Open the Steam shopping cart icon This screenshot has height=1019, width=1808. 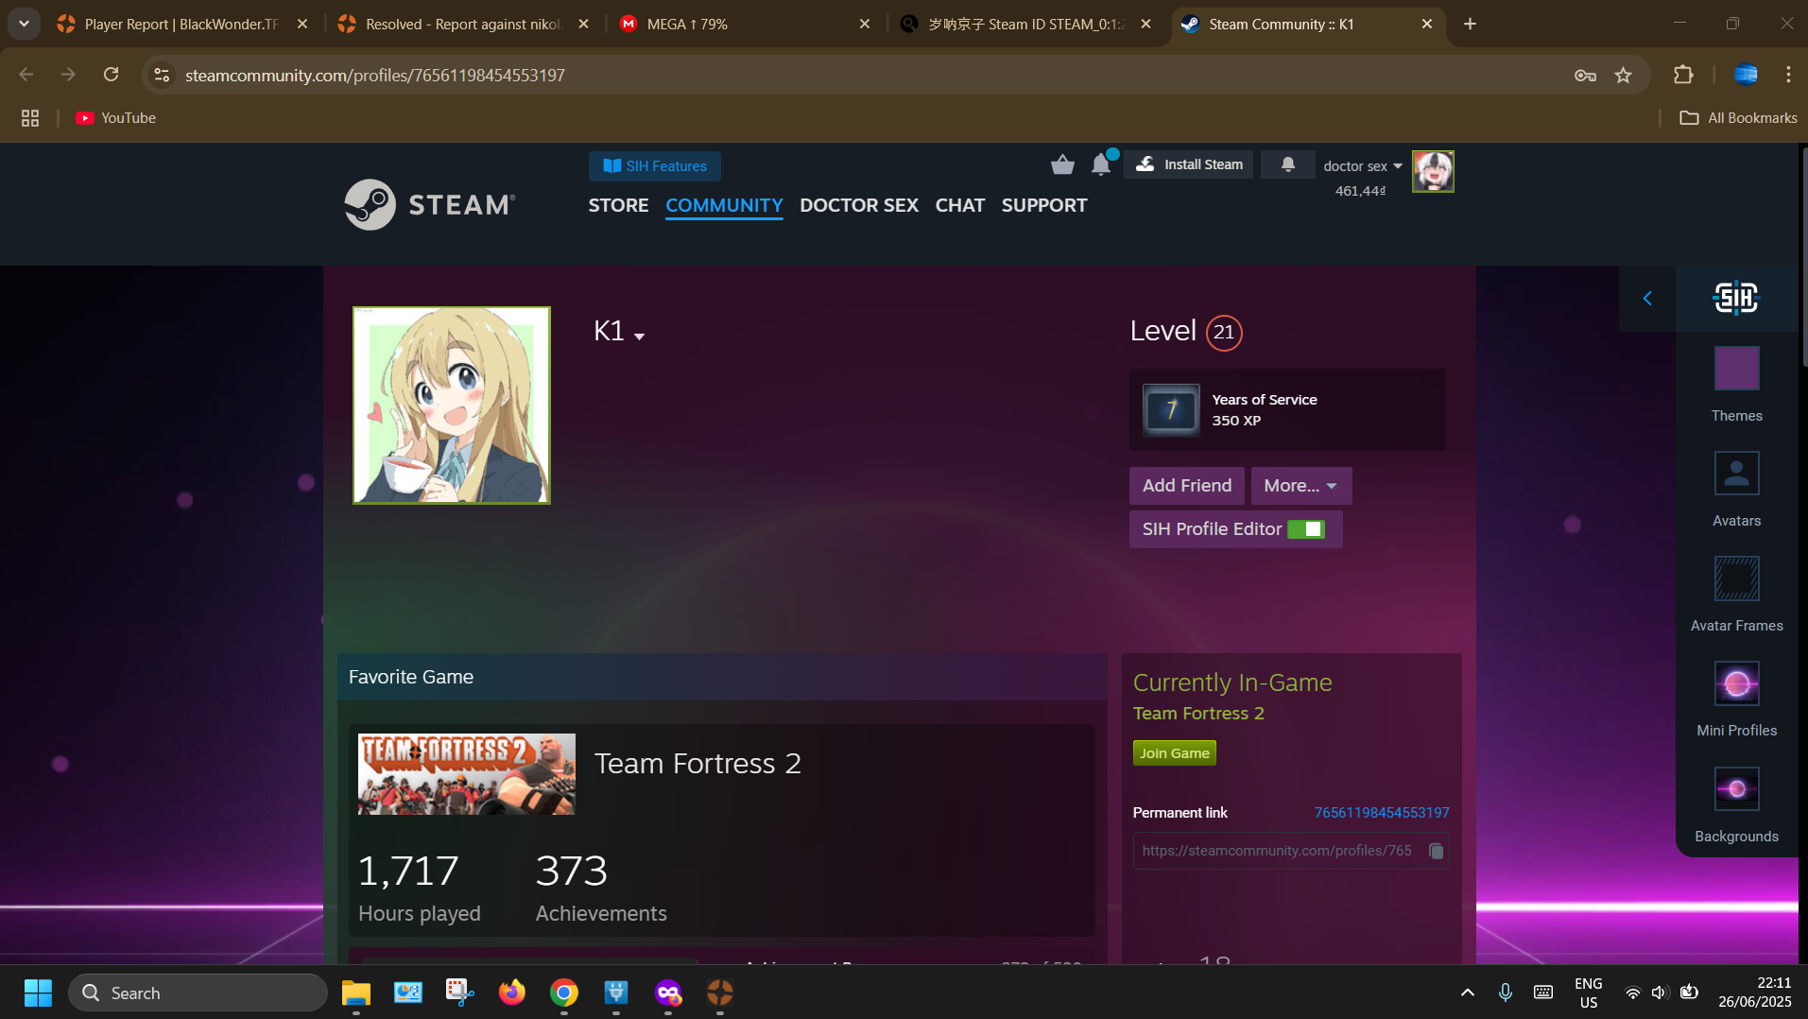click(x=1062, y=165)
